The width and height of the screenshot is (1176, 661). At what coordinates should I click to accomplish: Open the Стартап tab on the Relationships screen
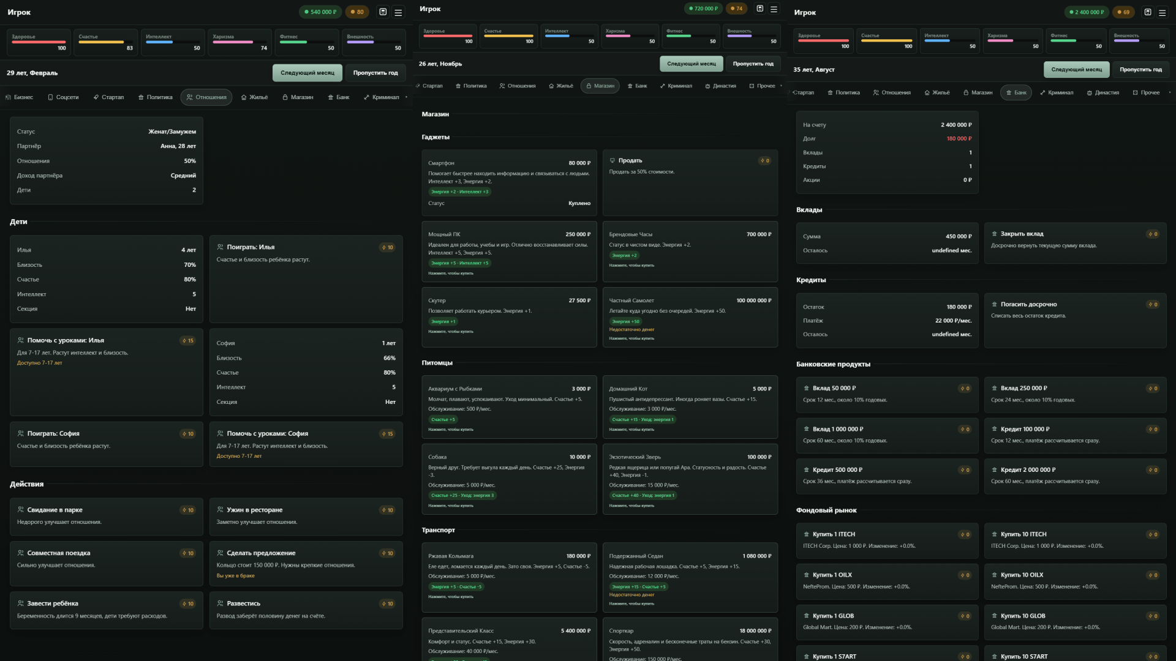(x=108, y=97)
